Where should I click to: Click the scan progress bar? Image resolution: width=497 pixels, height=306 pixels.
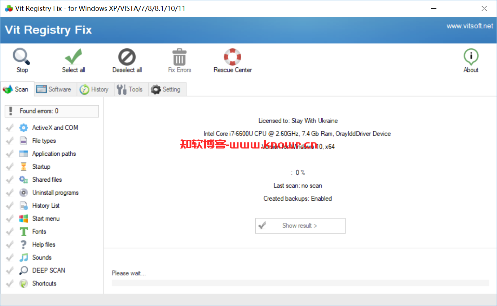coord(300,283)
